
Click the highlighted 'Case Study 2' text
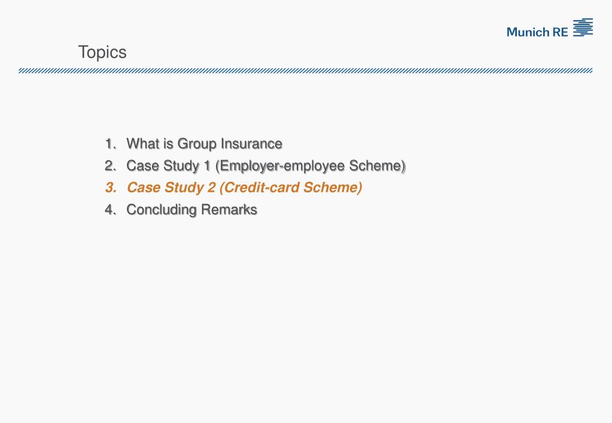tap(171, 188)
